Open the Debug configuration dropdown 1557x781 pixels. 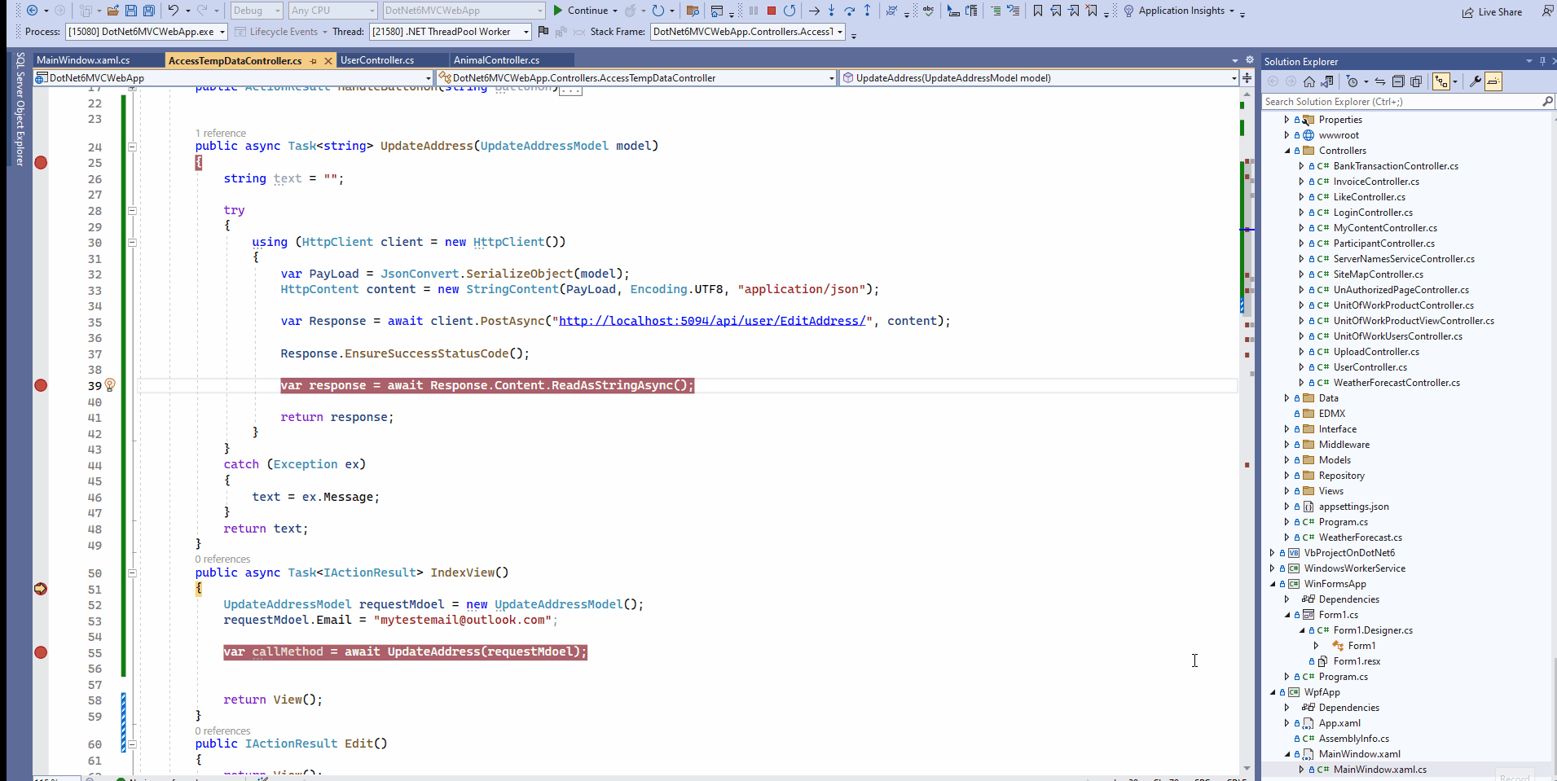(x=254, y=11)
